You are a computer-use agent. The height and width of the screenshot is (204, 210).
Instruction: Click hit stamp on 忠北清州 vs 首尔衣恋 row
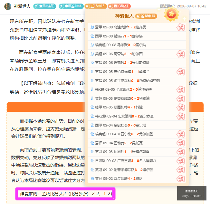(x=181, y=116)
